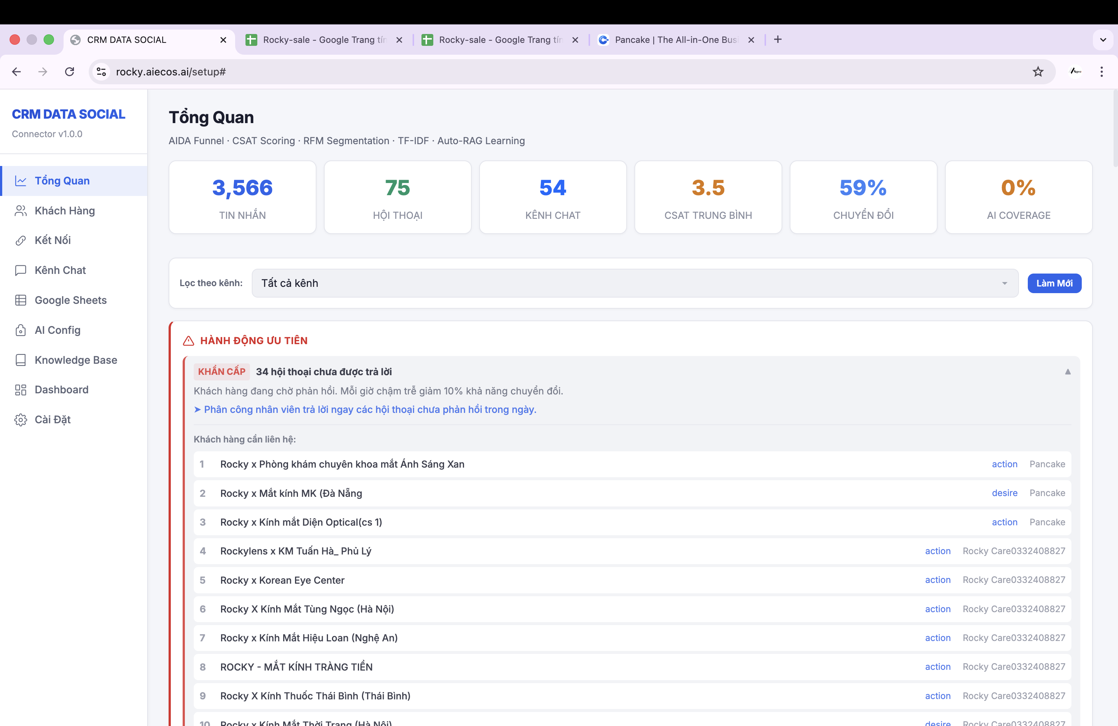Viewport: 1118px width, 726px height.
Task: Click 34 hội thoại chưa được trả lời heading
Action: tap(323, 372)
